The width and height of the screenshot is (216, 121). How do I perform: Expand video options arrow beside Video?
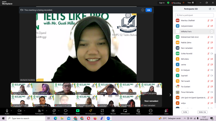[24, 110]
